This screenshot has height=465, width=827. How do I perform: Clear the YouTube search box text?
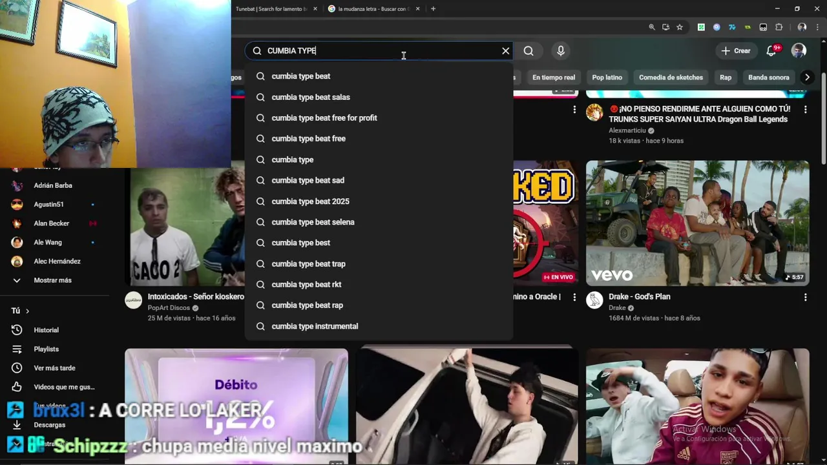click(506, 51)
